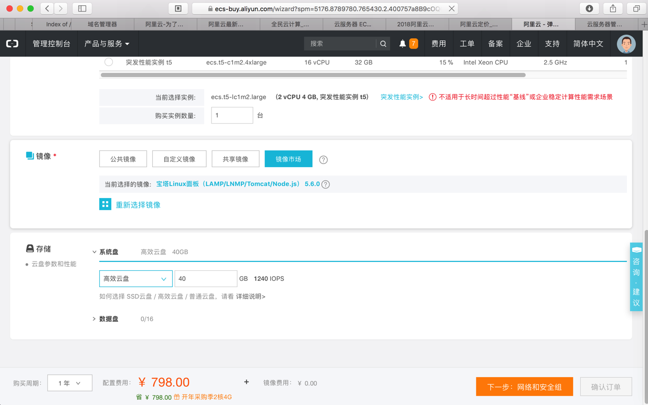648x405 pixels.
Task: Select the 镜像市场 tab
Action: (x=288, y=159)
